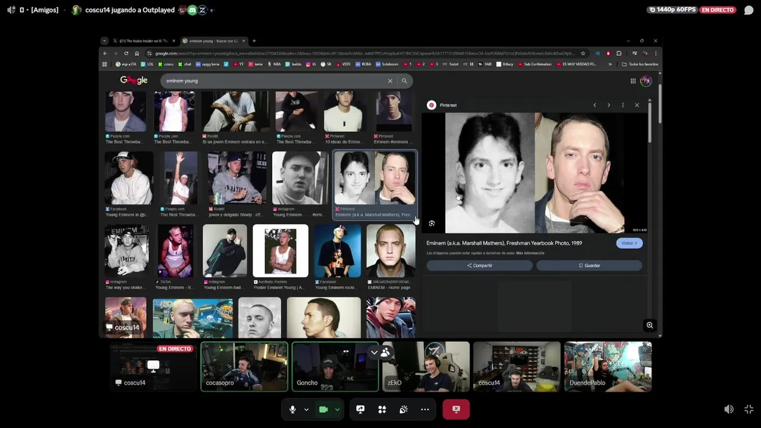Open Google apps grid
This screenshot has width=761, height=428.
coord(633,81)
